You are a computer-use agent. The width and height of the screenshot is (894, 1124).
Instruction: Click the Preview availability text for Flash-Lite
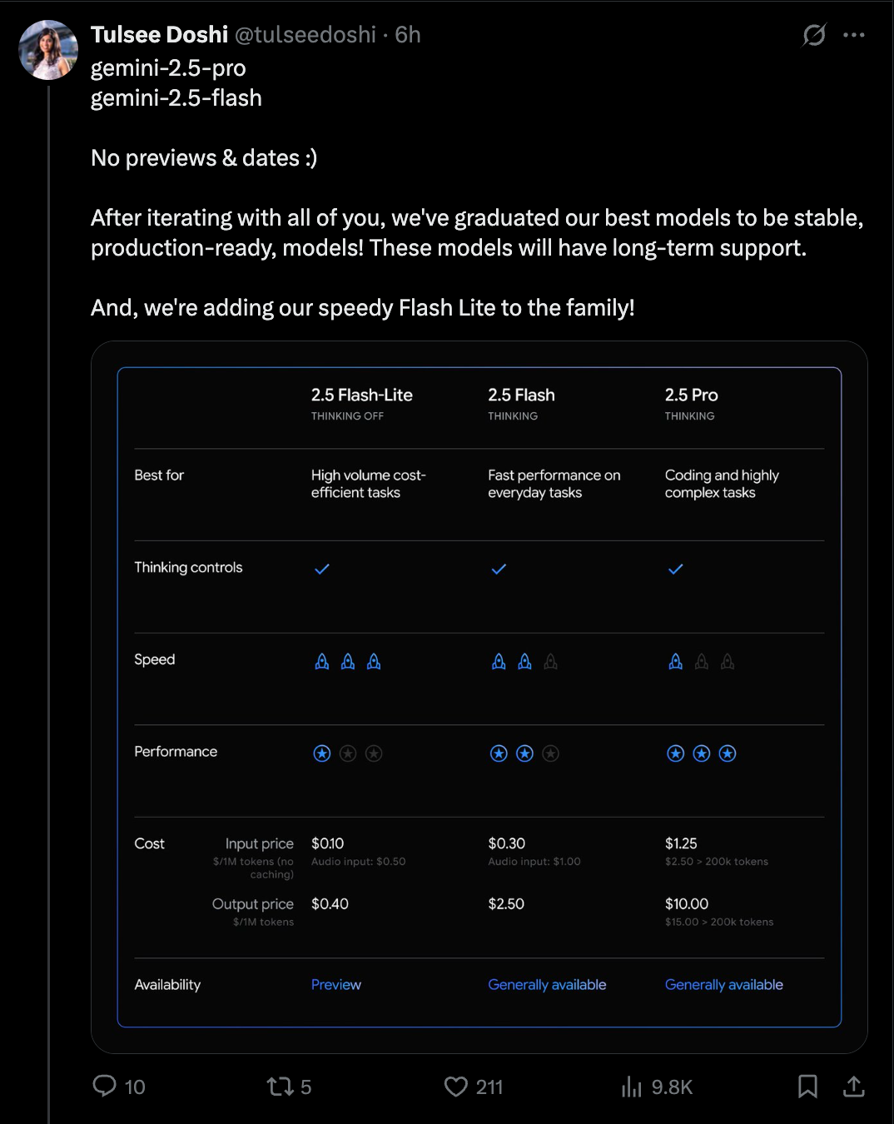[336, 985]
